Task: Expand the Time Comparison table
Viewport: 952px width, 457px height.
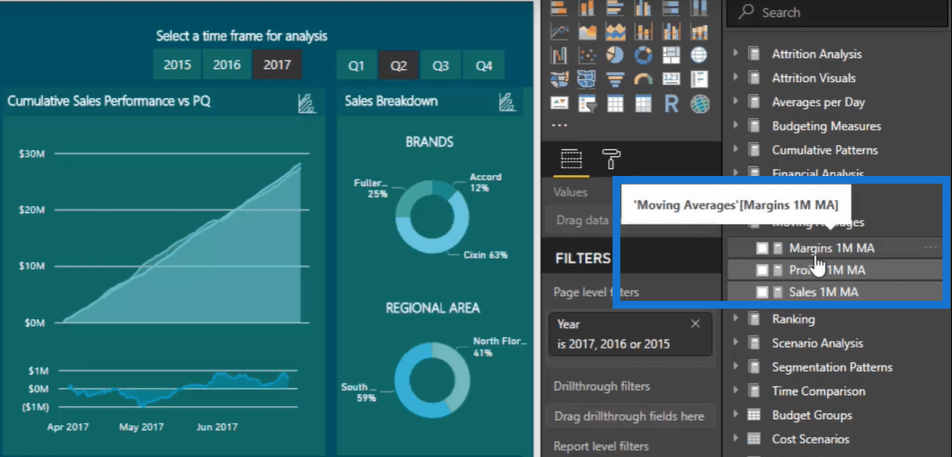Action: tap(735, 391)
